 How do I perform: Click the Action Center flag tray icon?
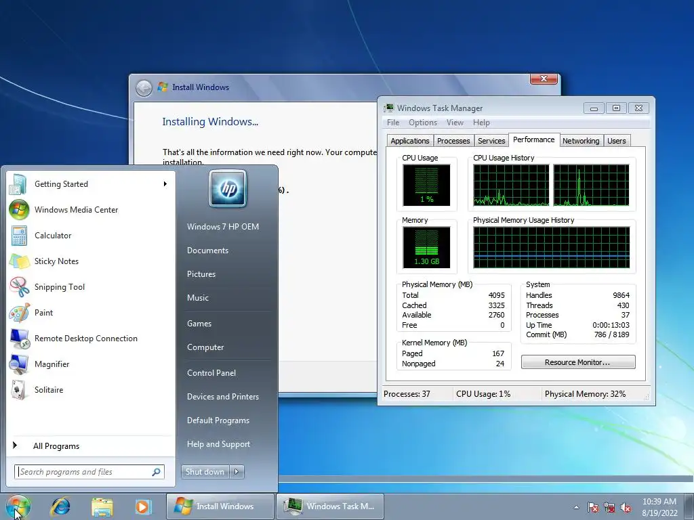pyautogui.click(x=592, y=507)
